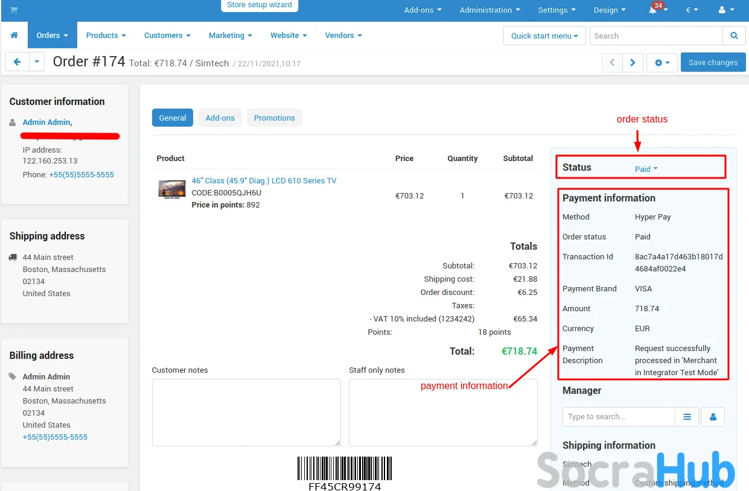Open the euro currency selector
This screenshot has height=491, width=749.
click(x=692, y=10)
